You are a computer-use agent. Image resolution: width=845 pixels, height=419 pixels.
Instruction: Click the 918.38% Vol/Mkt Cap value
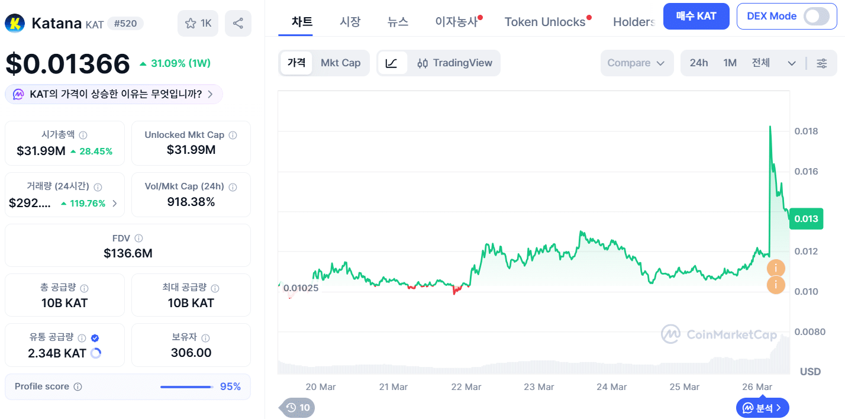pyautogui.click(x=191, y=202)
